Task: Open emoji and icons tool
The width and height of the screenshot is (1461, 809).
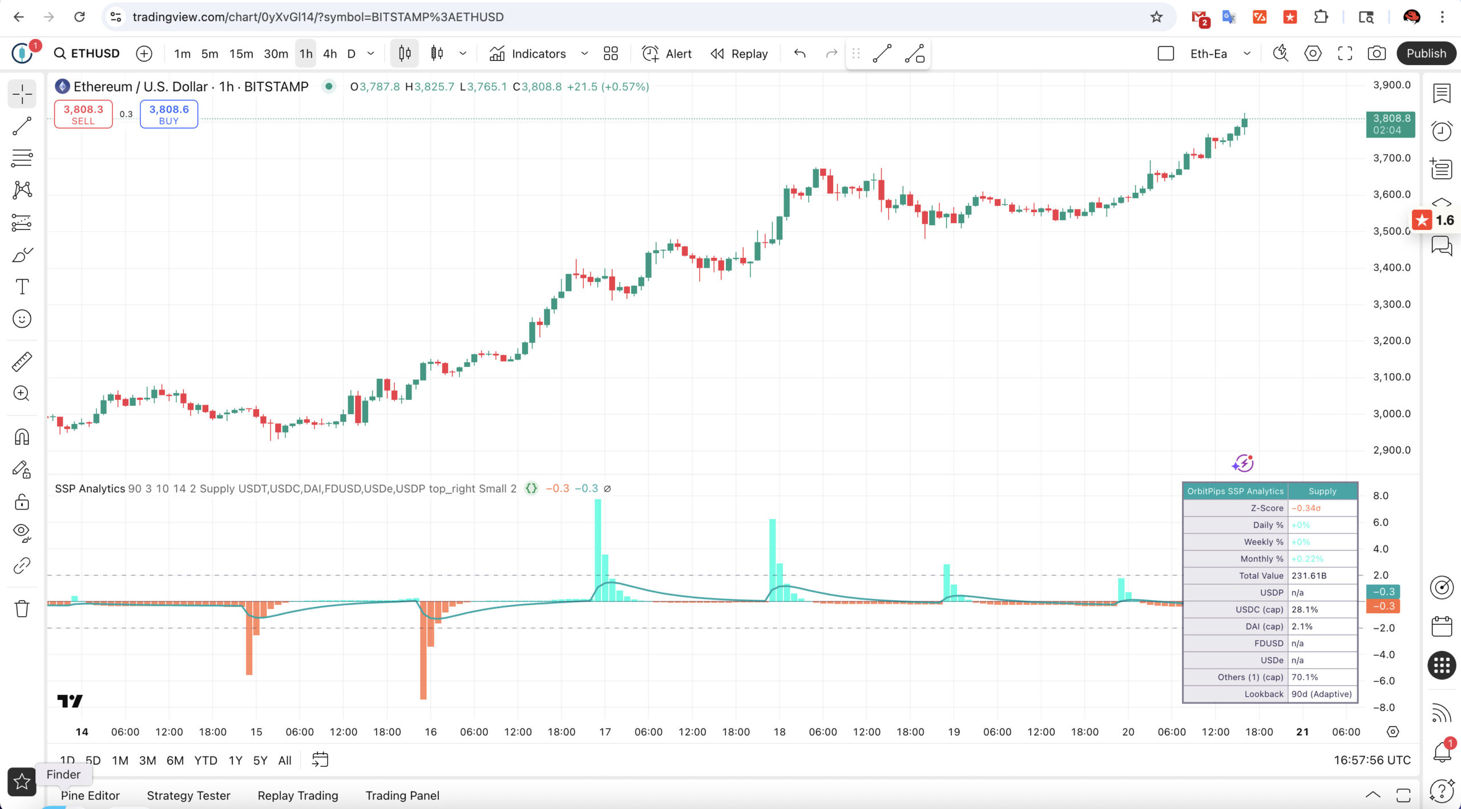Action: click(22, 318)
